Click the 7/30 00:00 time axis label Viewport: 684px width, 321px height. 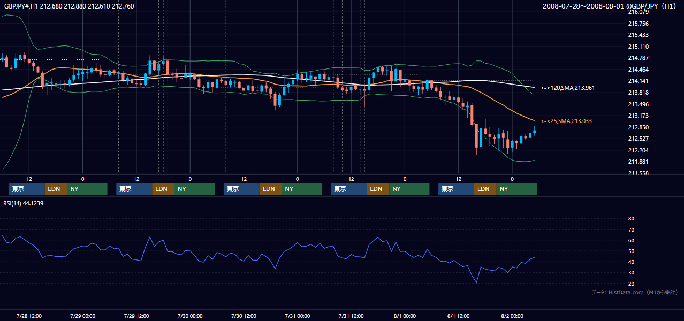pos(190,316)
